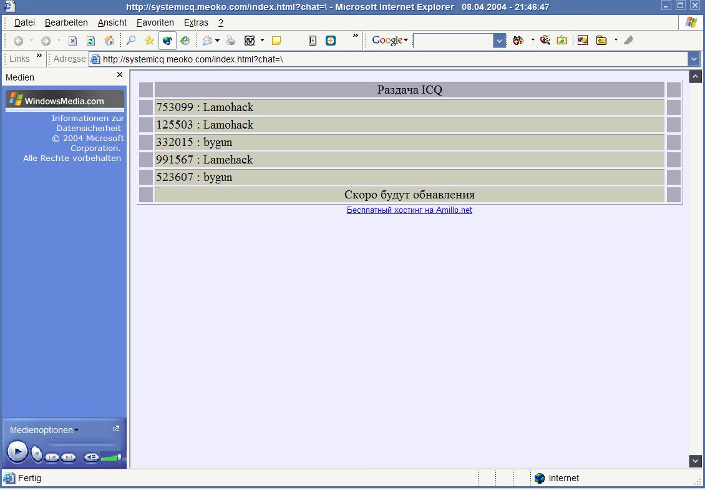Click the Refresh page icon
The width and height of the screenshot is (705, 493).
(x=90, y=41)
